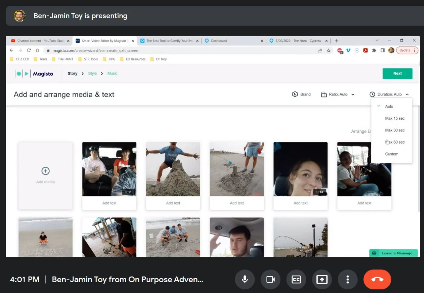
Task: Click the browser home icon
Action: (x=37, y=50)
